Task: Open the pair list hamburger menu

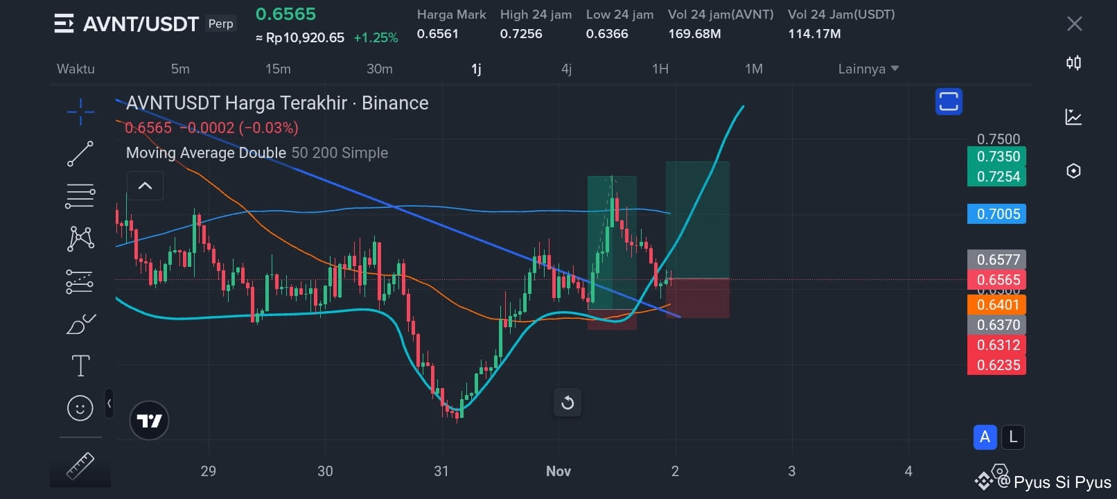Action: coord(64,24)
